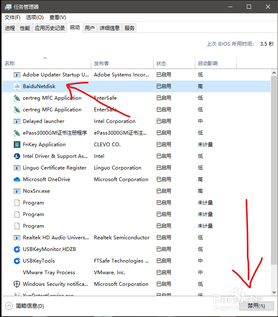Screen dimensions: 278x317
Task: Click the NoxSrv.exe icon
Action: [x=17, y=191]
